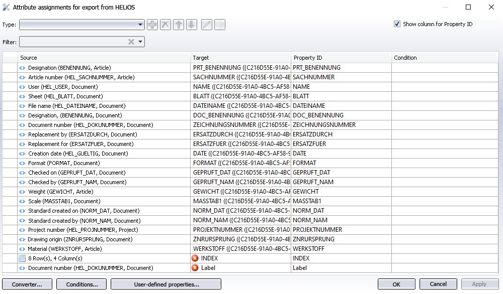The image size is (503, 294).
Task: Click the red error icon next to INDEX
Action: [x=195, y=258]
